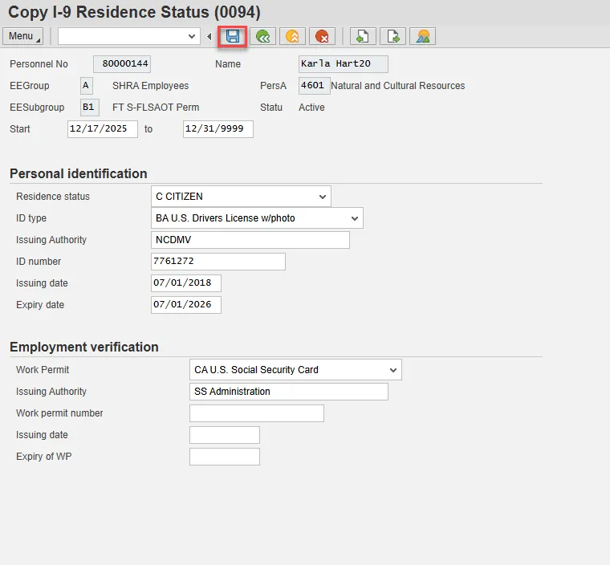Click the red Cancel icon
The image size is (610, 565).
click(x=322, y=36)
